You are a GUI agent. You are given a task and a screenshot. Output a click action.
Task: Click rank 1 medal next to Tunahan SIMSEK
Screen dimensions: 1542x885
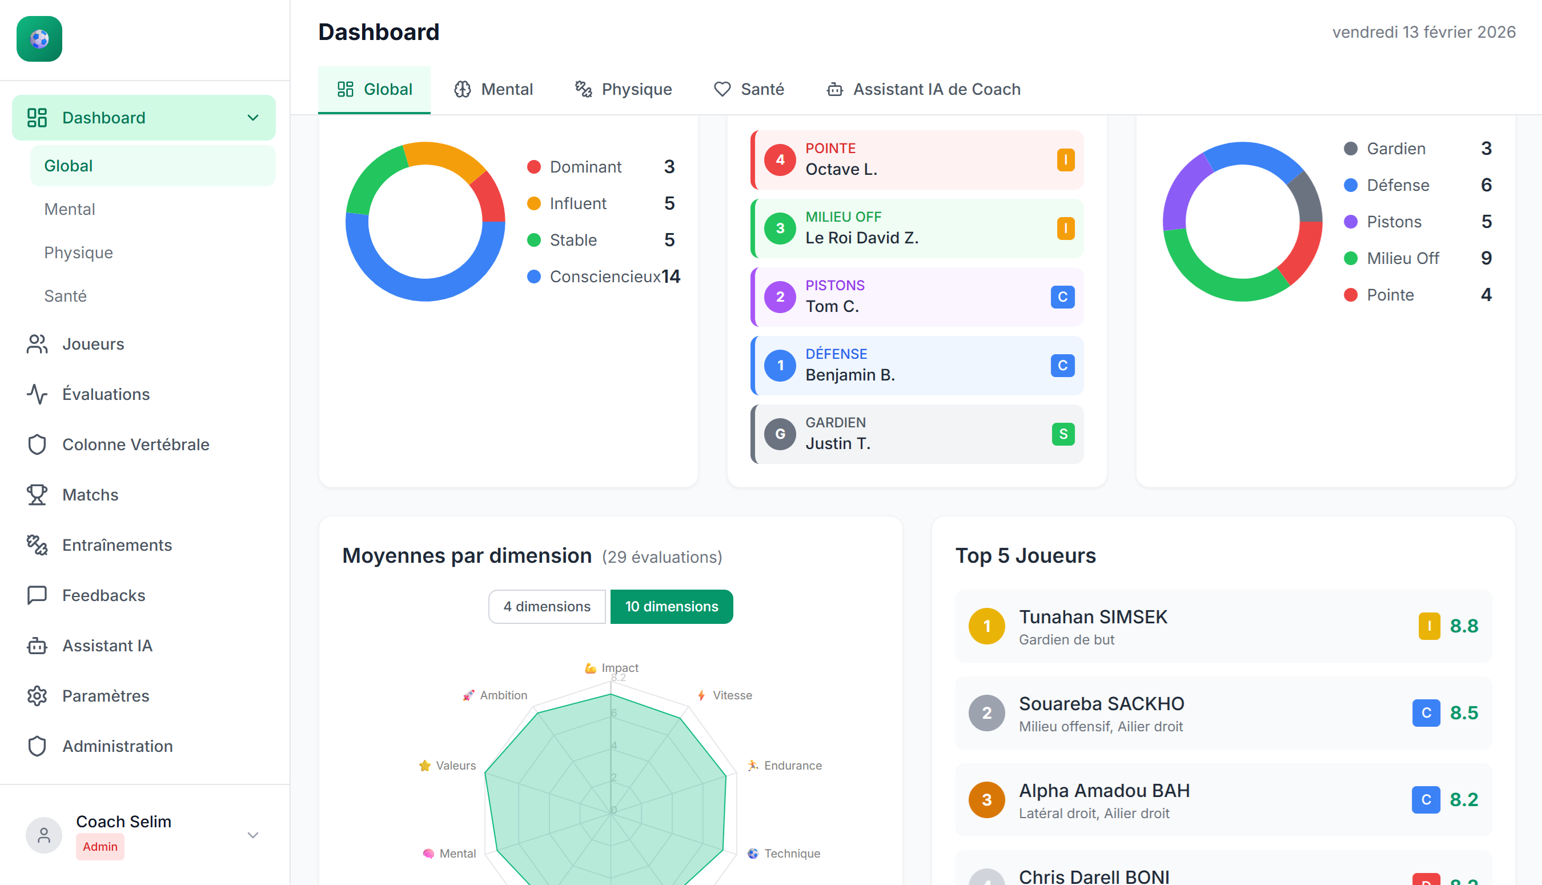click(987, 626)
